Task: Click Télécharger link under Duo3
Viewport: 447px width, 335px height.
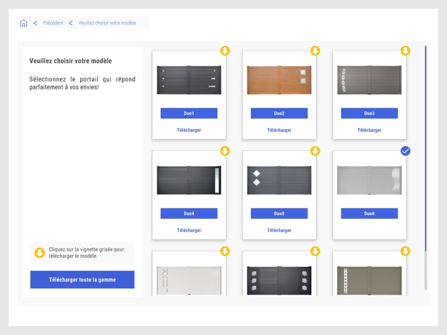Action: pos(370,130)
